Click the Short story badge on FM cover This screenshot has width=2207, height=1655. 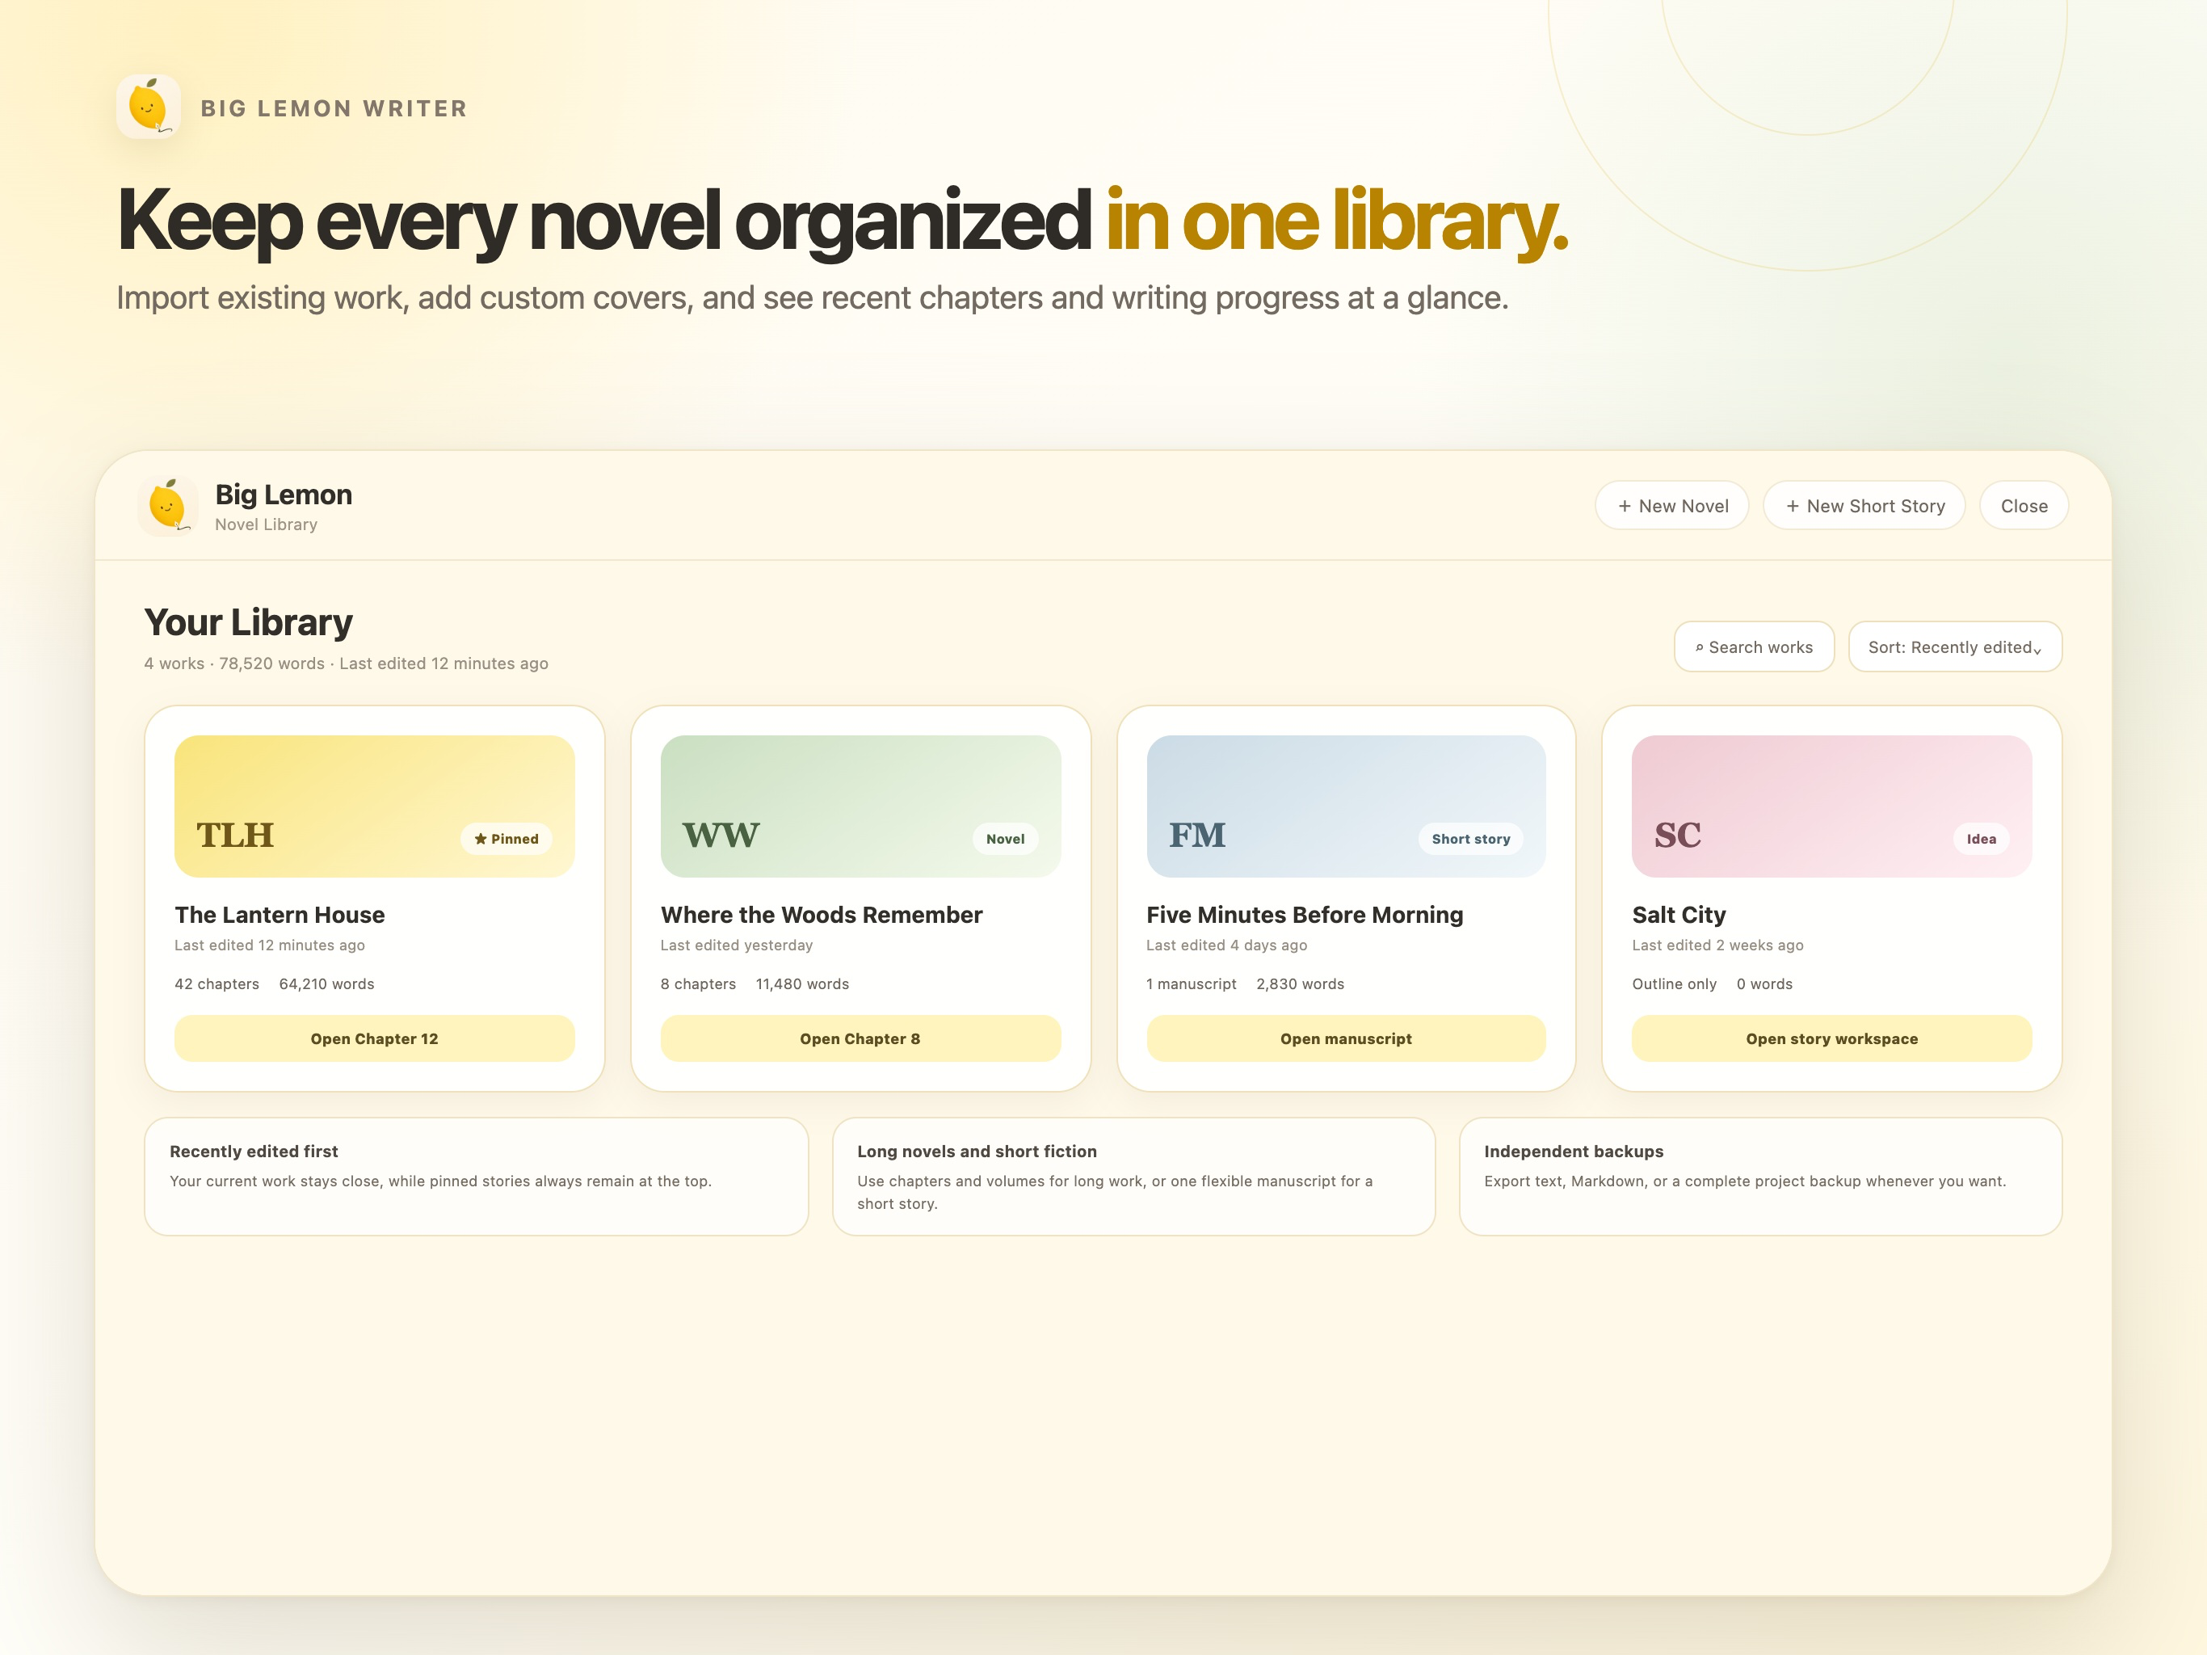click(x=1471, y=839)
